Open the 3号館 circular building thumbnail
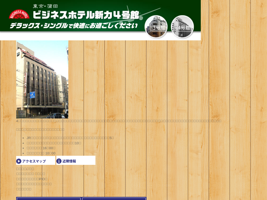This screenshot has width=267, height=200. tap(156, 27)
